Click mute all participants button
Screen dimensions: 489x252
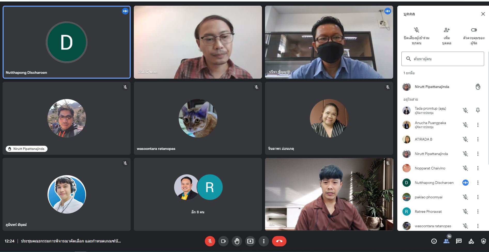[416, 36]
